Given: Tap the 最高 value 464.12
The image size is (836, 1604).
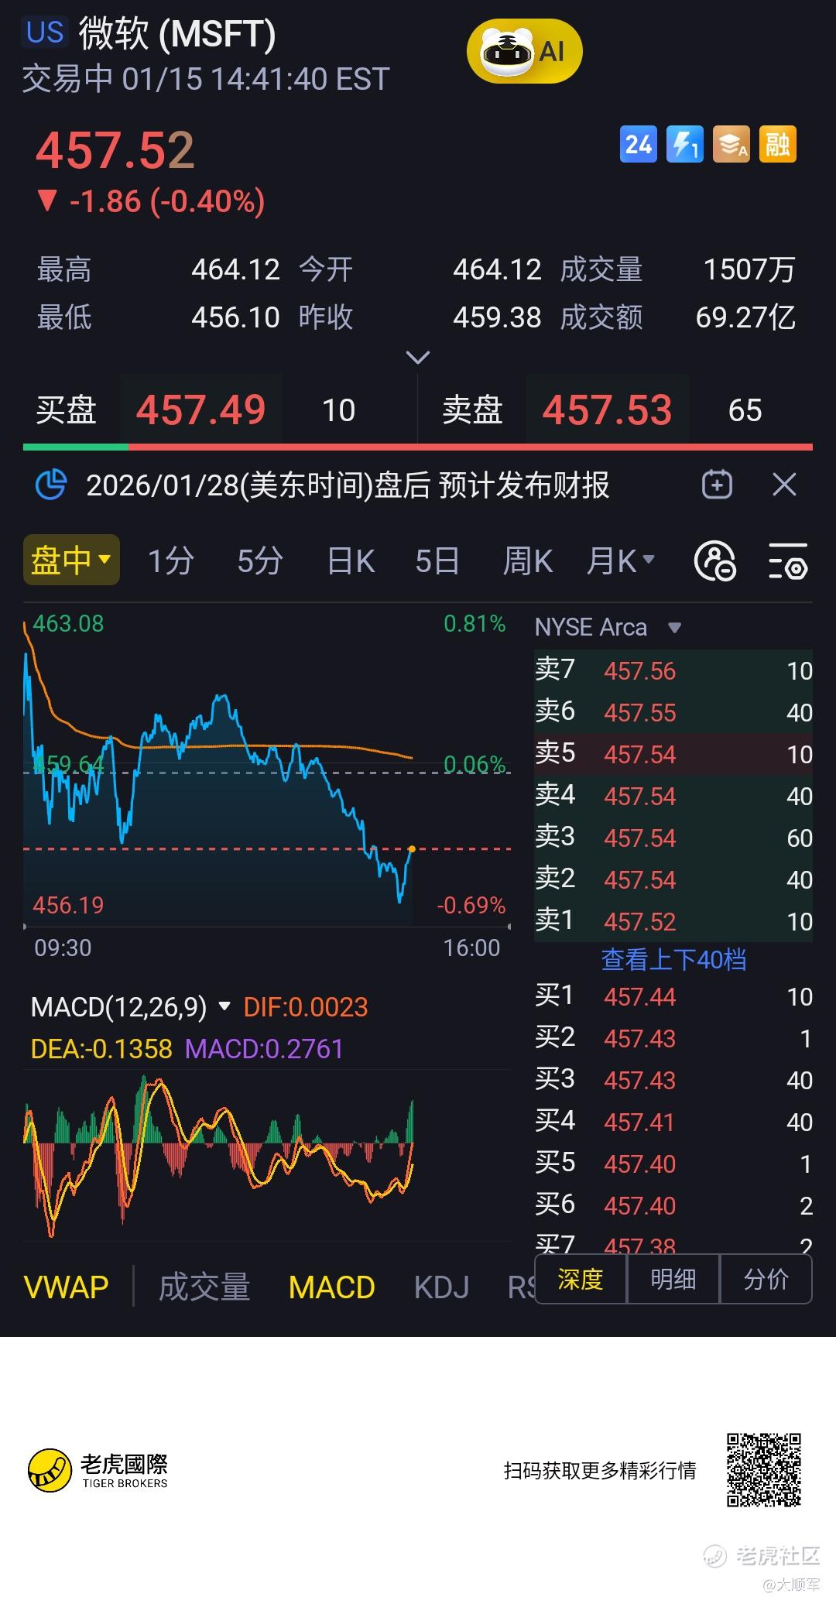Looking at the screenshot, I should 235,269.
